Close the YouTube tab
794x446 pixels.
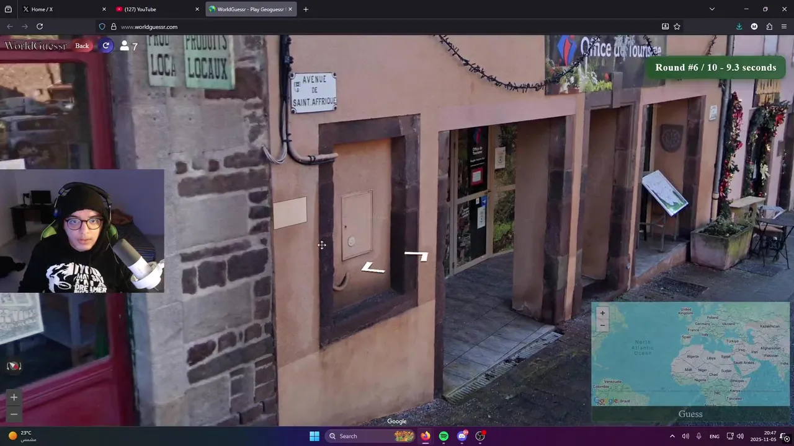click(197, 9)
